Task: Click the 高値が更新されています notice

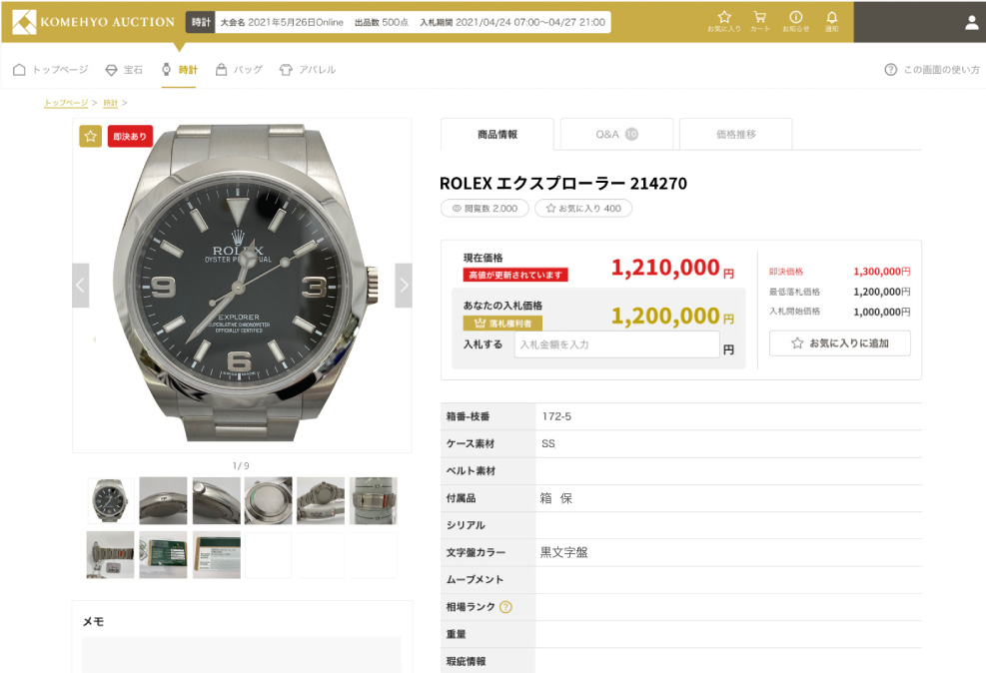Action: tap(515, 276)
